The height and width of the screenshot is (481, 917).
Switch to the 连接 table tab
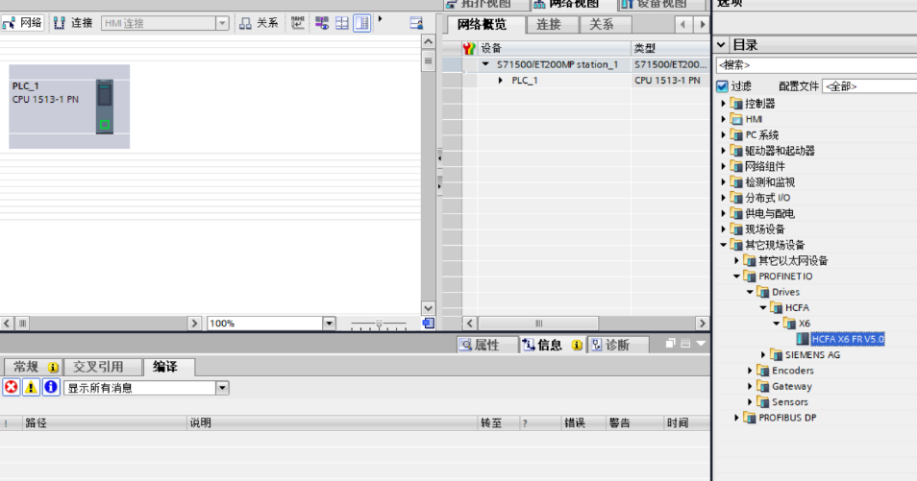click(x=549, y=25)
